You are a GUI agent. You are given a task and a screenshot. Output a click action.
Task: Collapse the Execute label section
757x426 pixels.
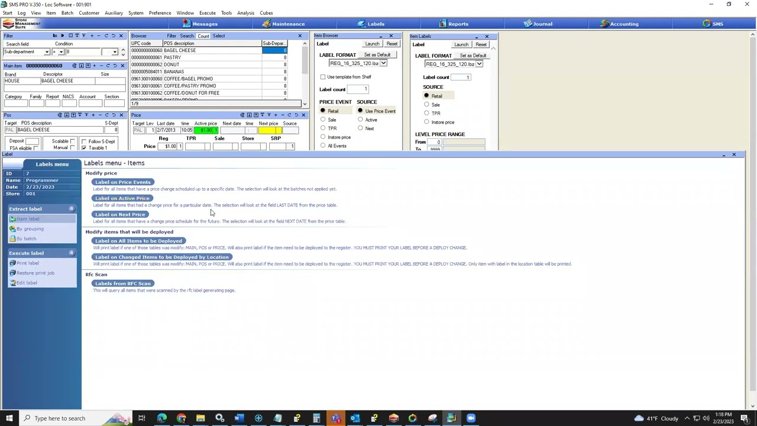pyautogui.click(x=72, y=253)
